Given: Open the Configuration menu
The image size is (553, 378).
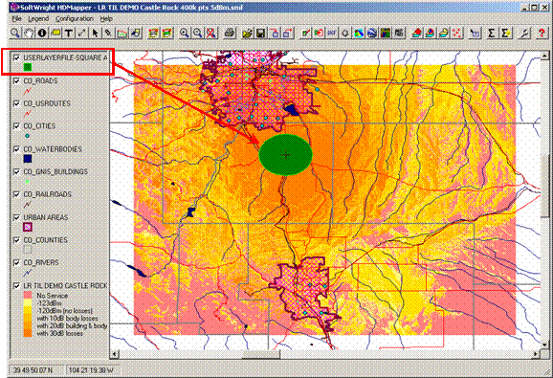Looking at the screenshot, I should click(x=74, y=19).
